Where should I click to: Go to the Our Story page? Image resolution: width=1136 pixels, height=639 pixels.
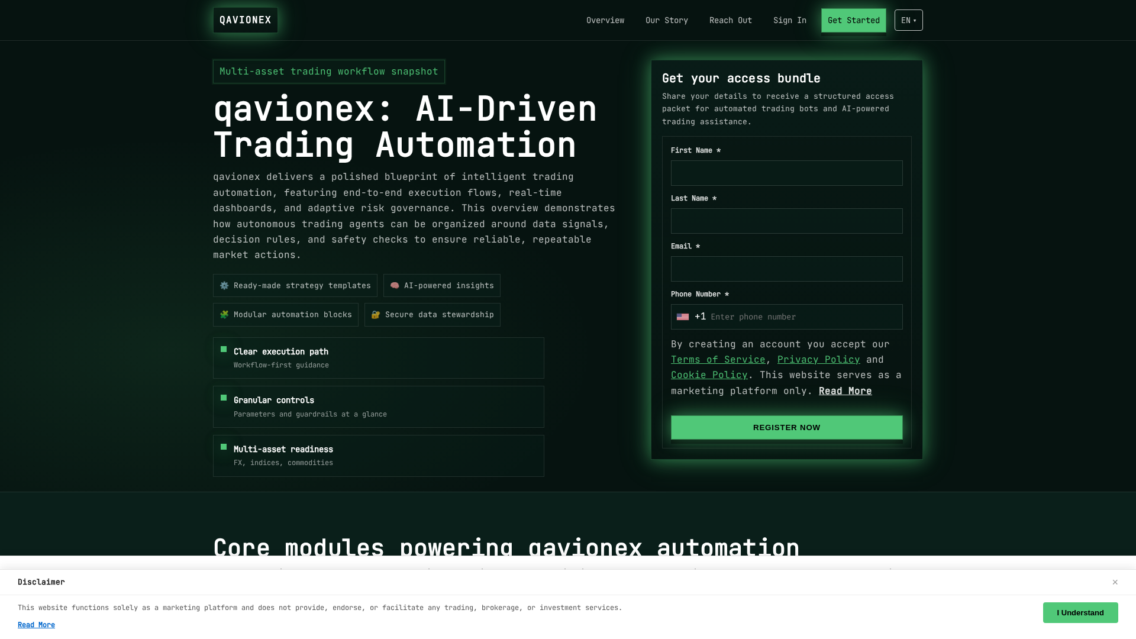pyautogui.click(x=667, y=20)
